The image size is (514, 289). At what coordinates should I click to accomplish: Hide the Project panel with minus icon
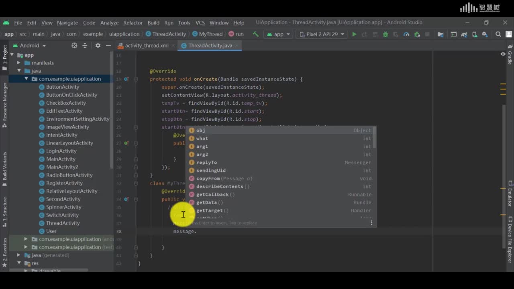pyautogui.click(x=108, y=45)
